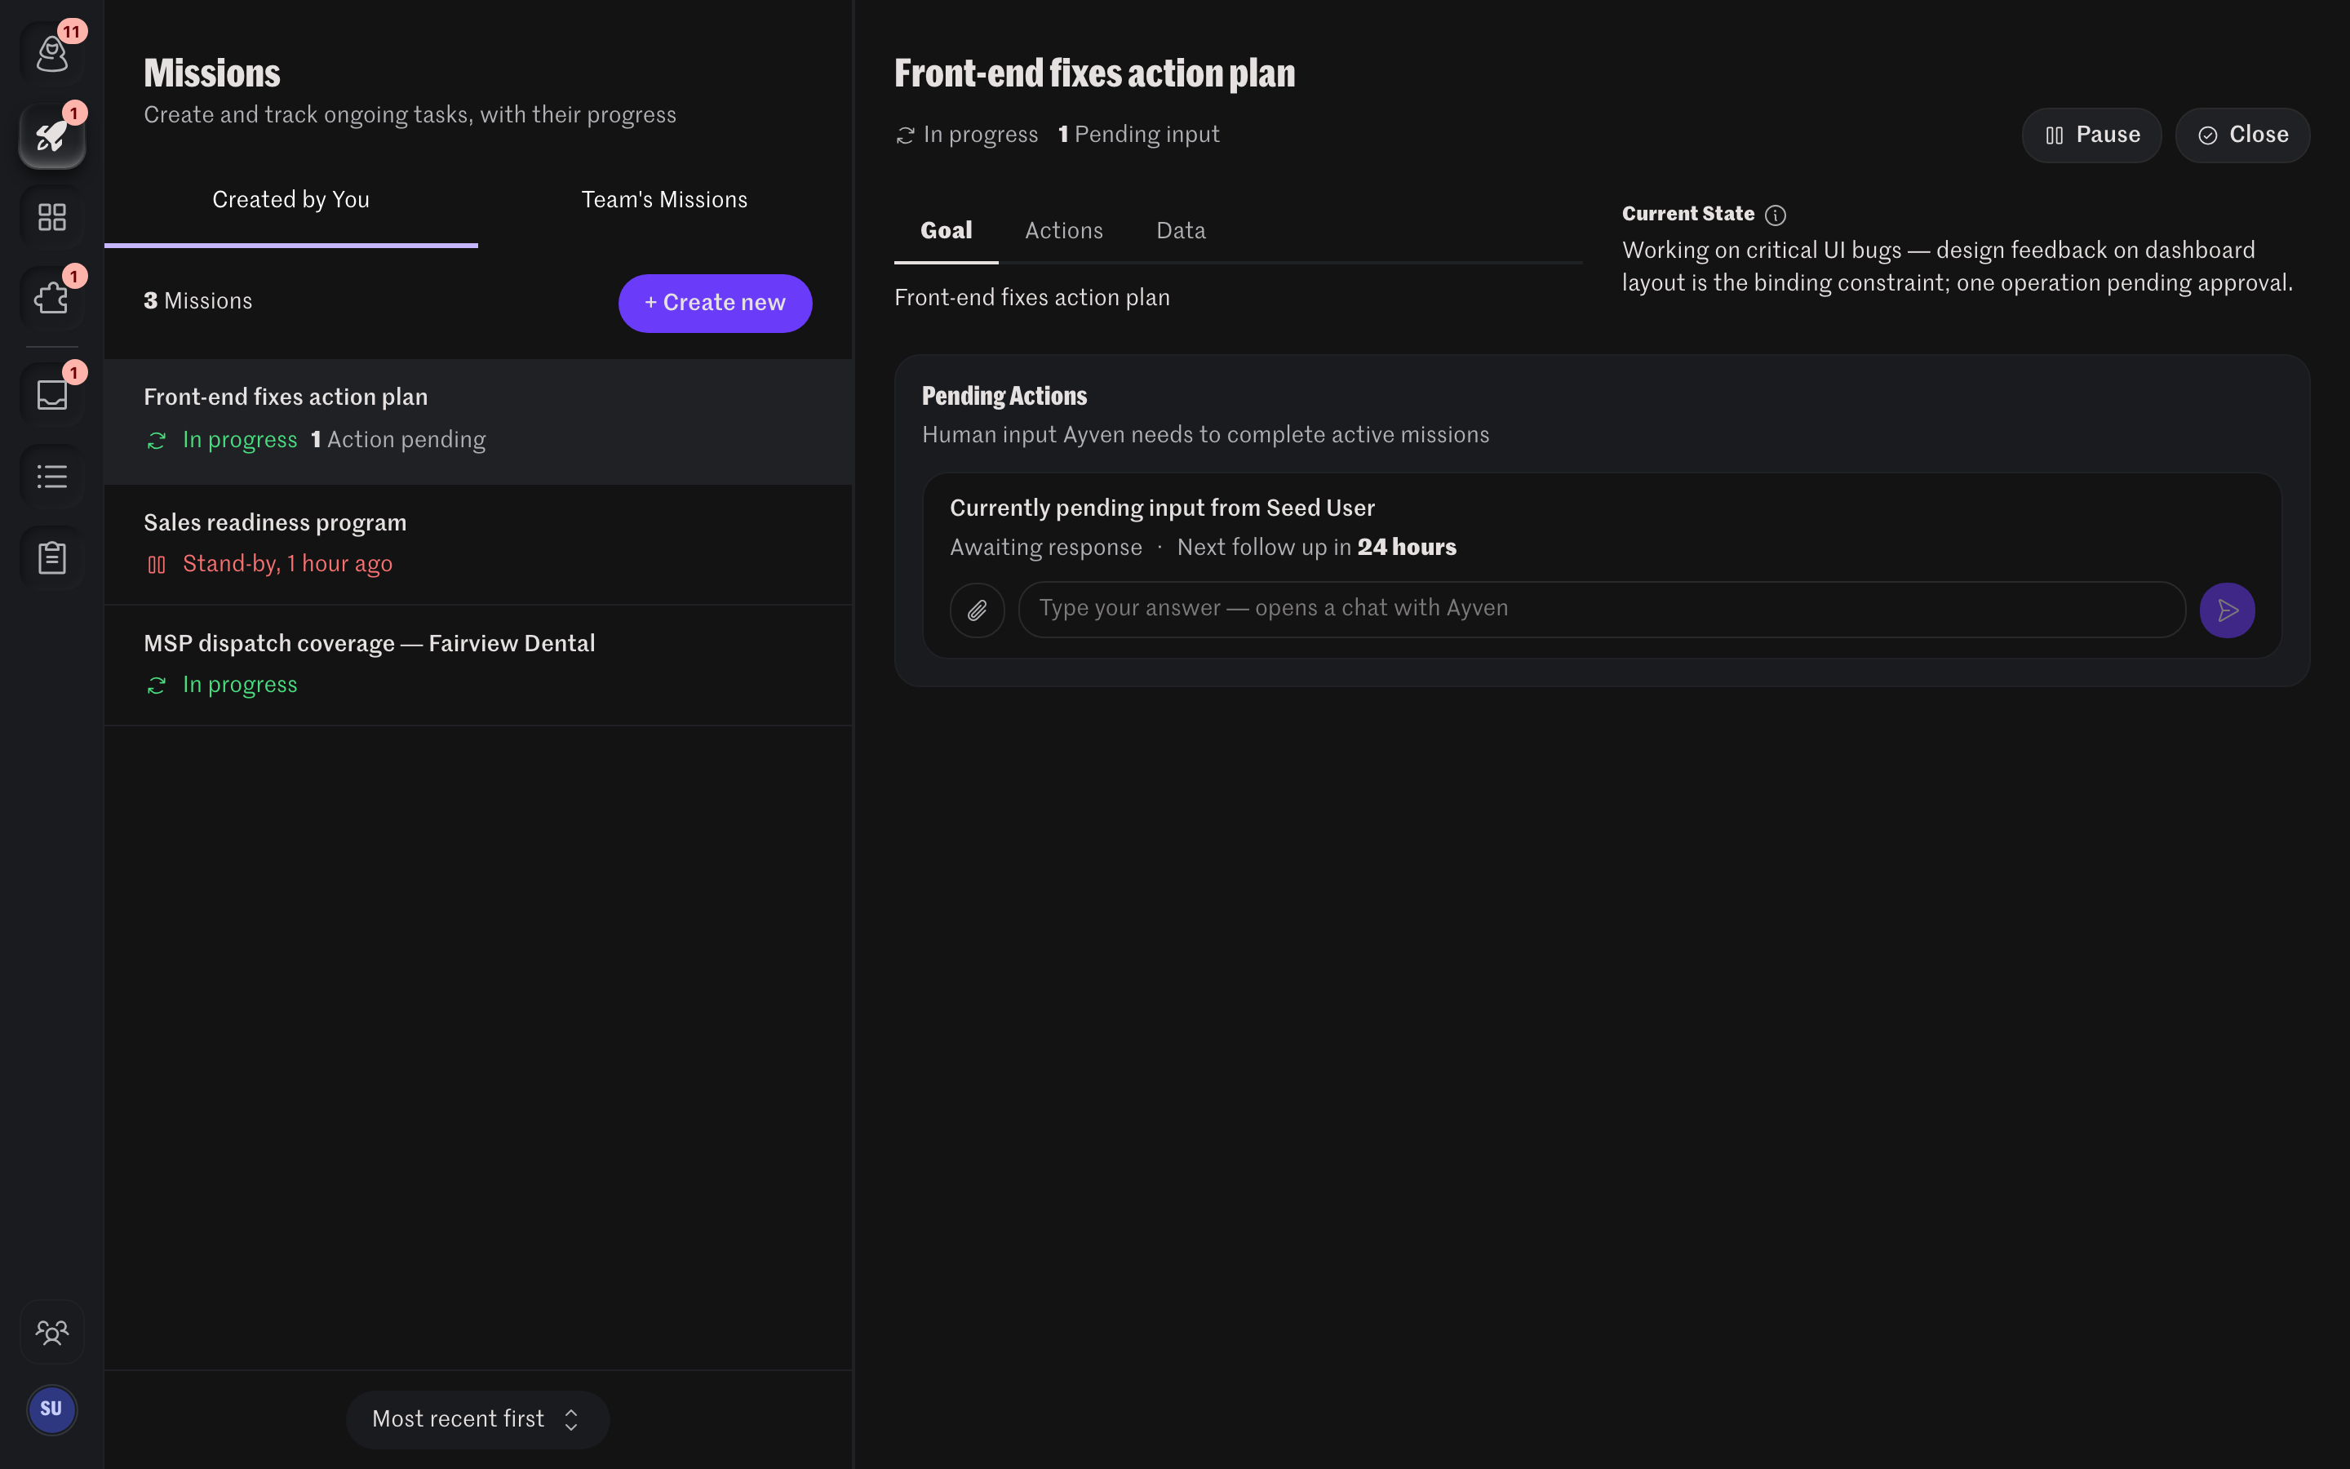Select the Goal tab
This screenshot has width=2350, height=1469.
click(x=946, y=231)
